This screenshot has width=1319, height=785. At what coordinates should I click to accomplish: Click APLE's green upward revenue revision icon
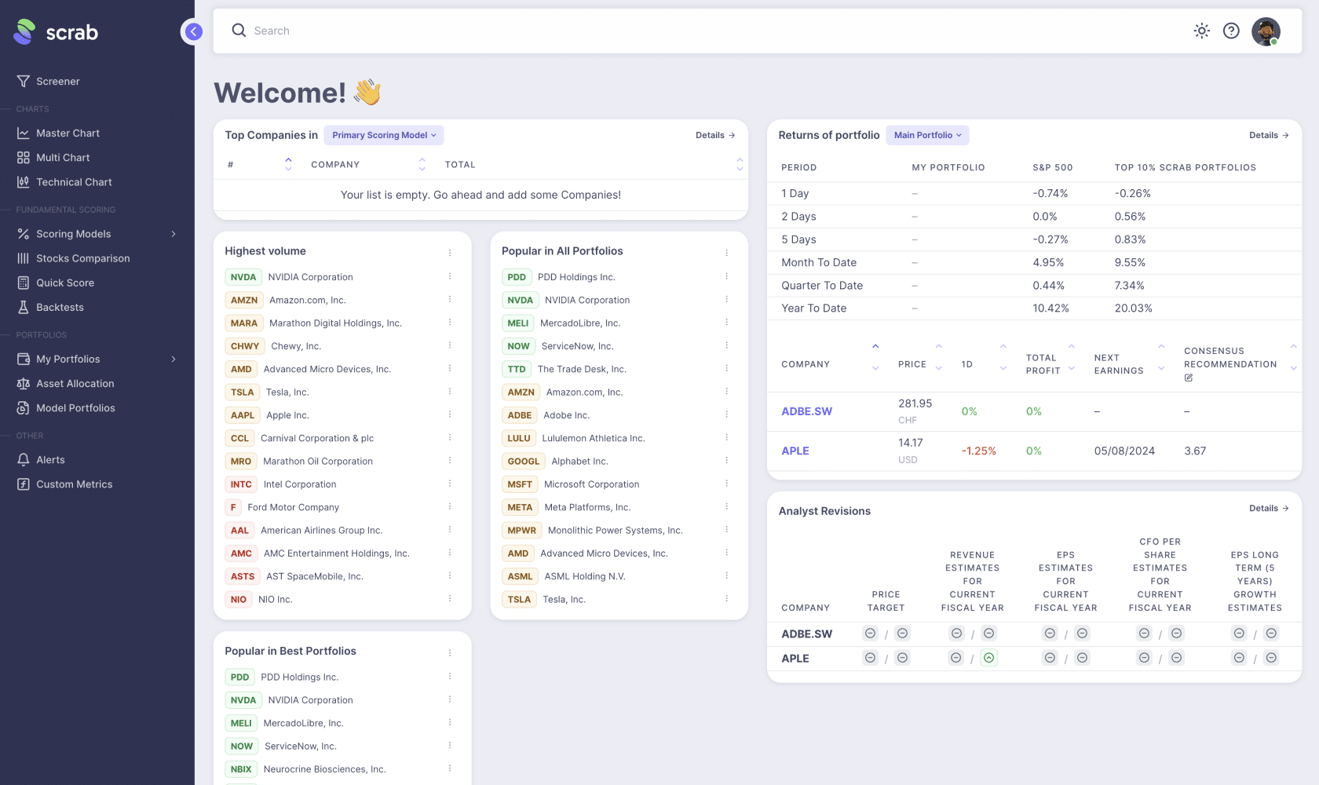click(x=989, y=658)
